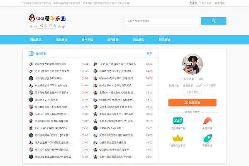Click the 今日已签到 sign-in button
This screenshot has height=166, width=249.
pos(192,92)
